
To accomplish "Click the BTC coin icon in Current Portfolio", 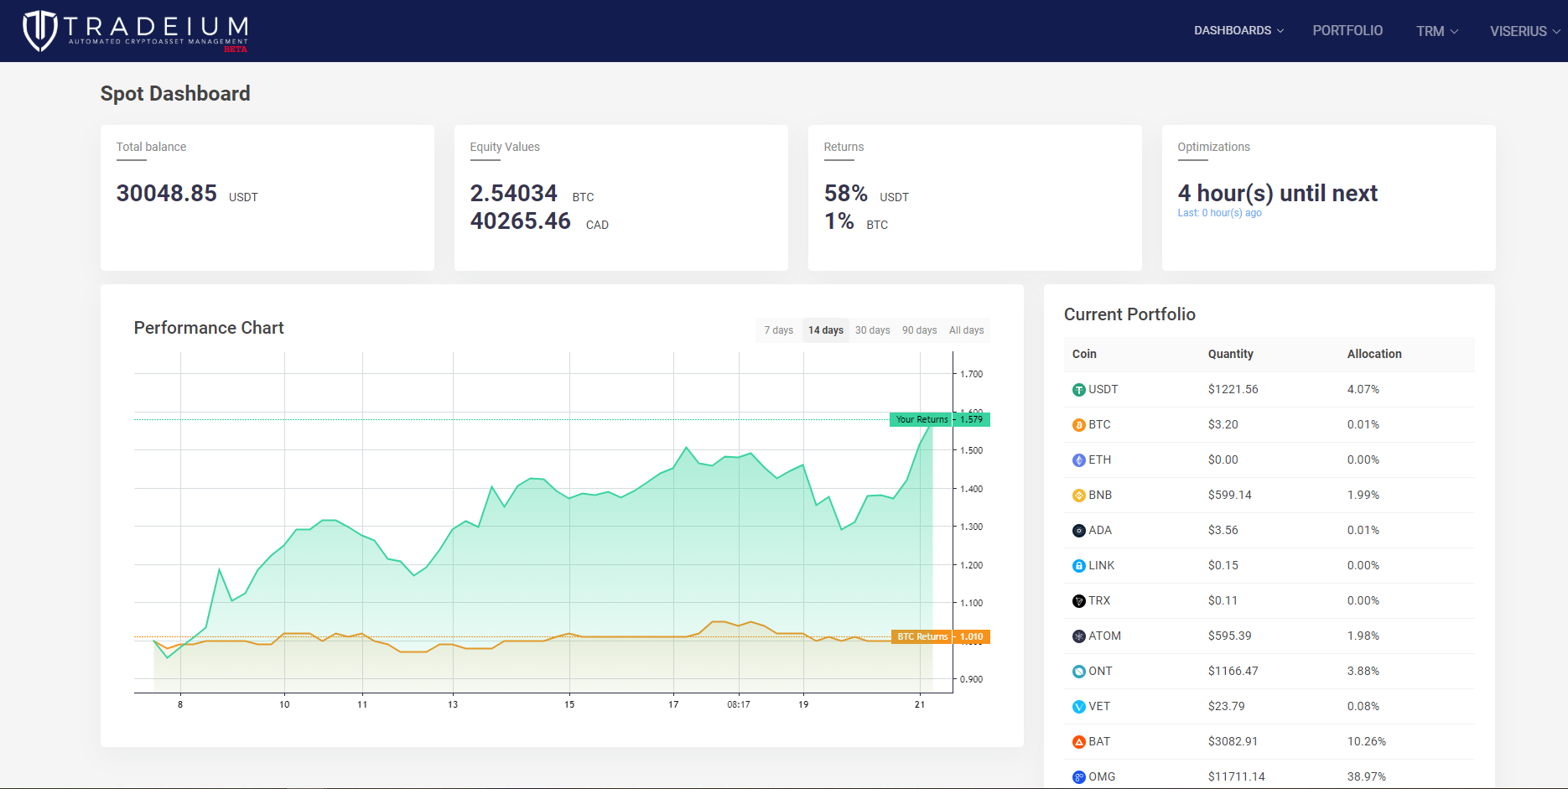I will pos(1079,424).
